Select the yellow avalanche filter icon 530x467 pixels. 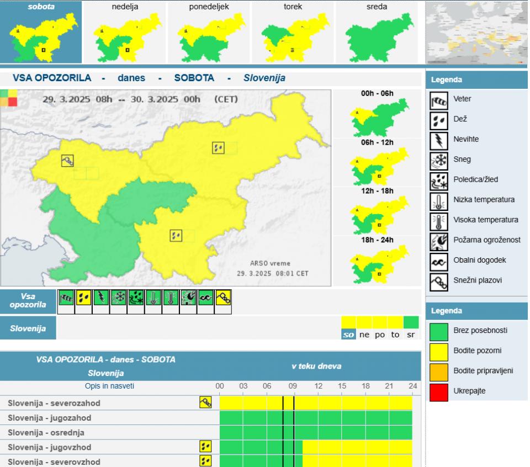(223, 298)
